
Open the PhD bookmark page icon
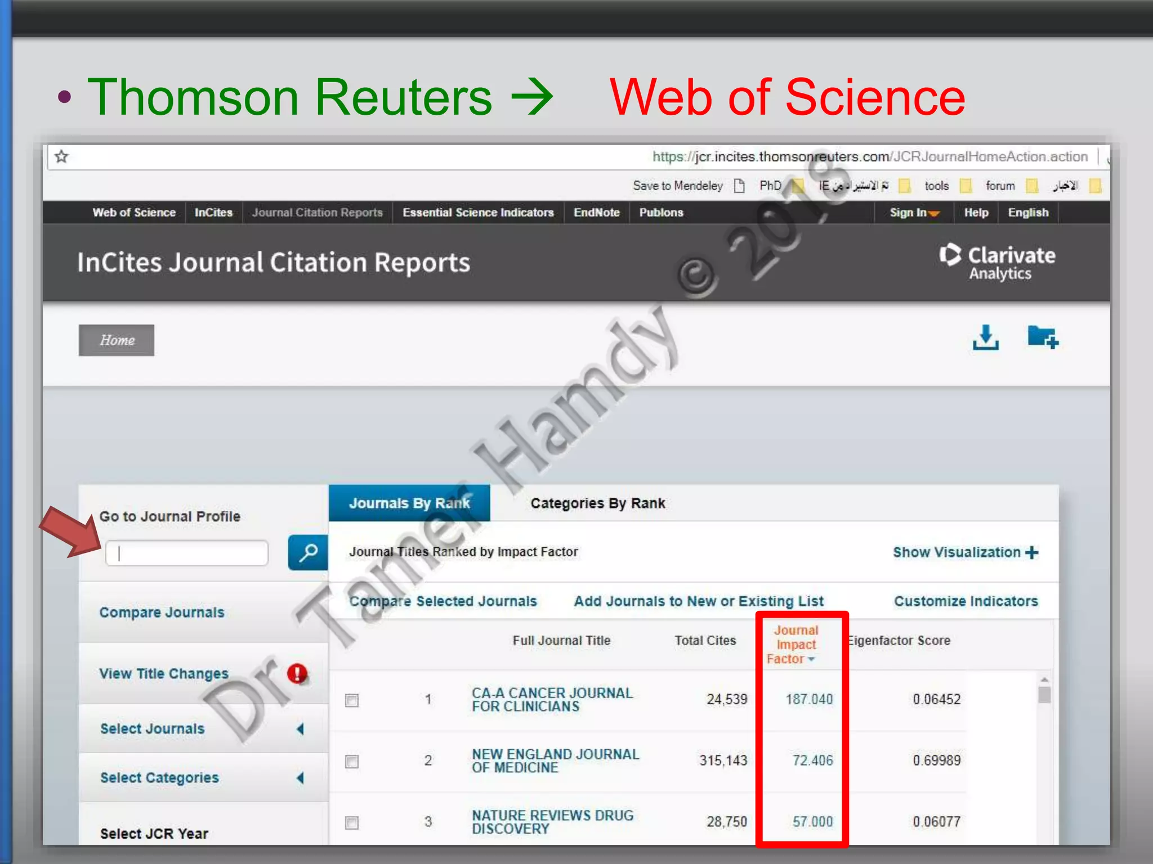tap(739, 186)
